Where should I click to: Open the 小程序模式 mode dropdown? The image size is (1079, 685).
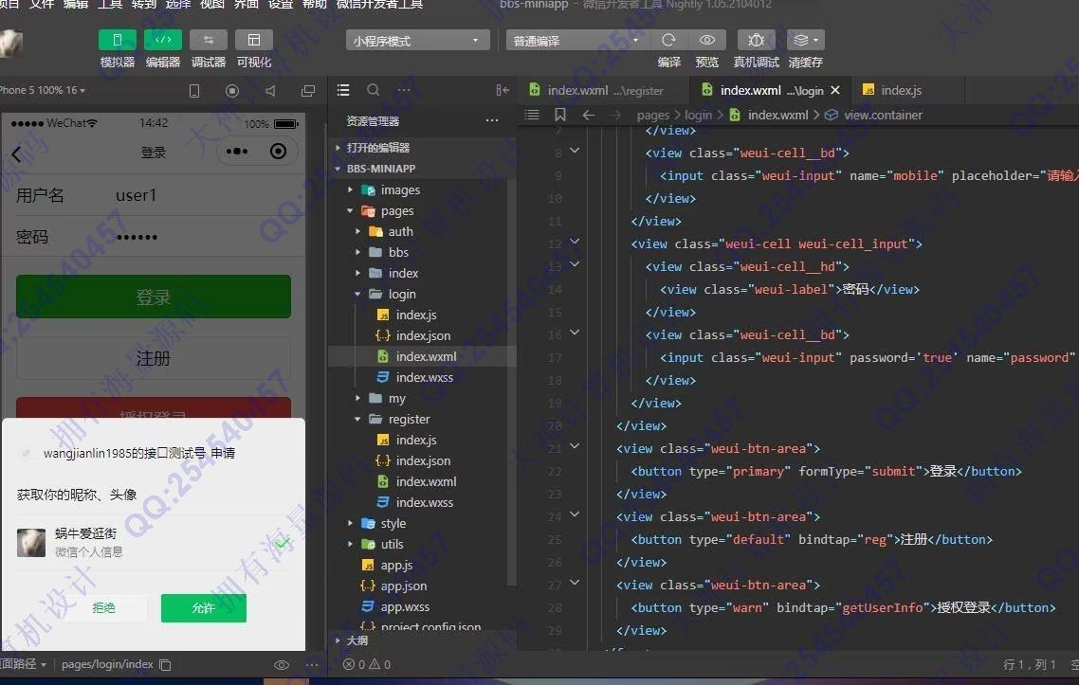click(x=417, y=41)
